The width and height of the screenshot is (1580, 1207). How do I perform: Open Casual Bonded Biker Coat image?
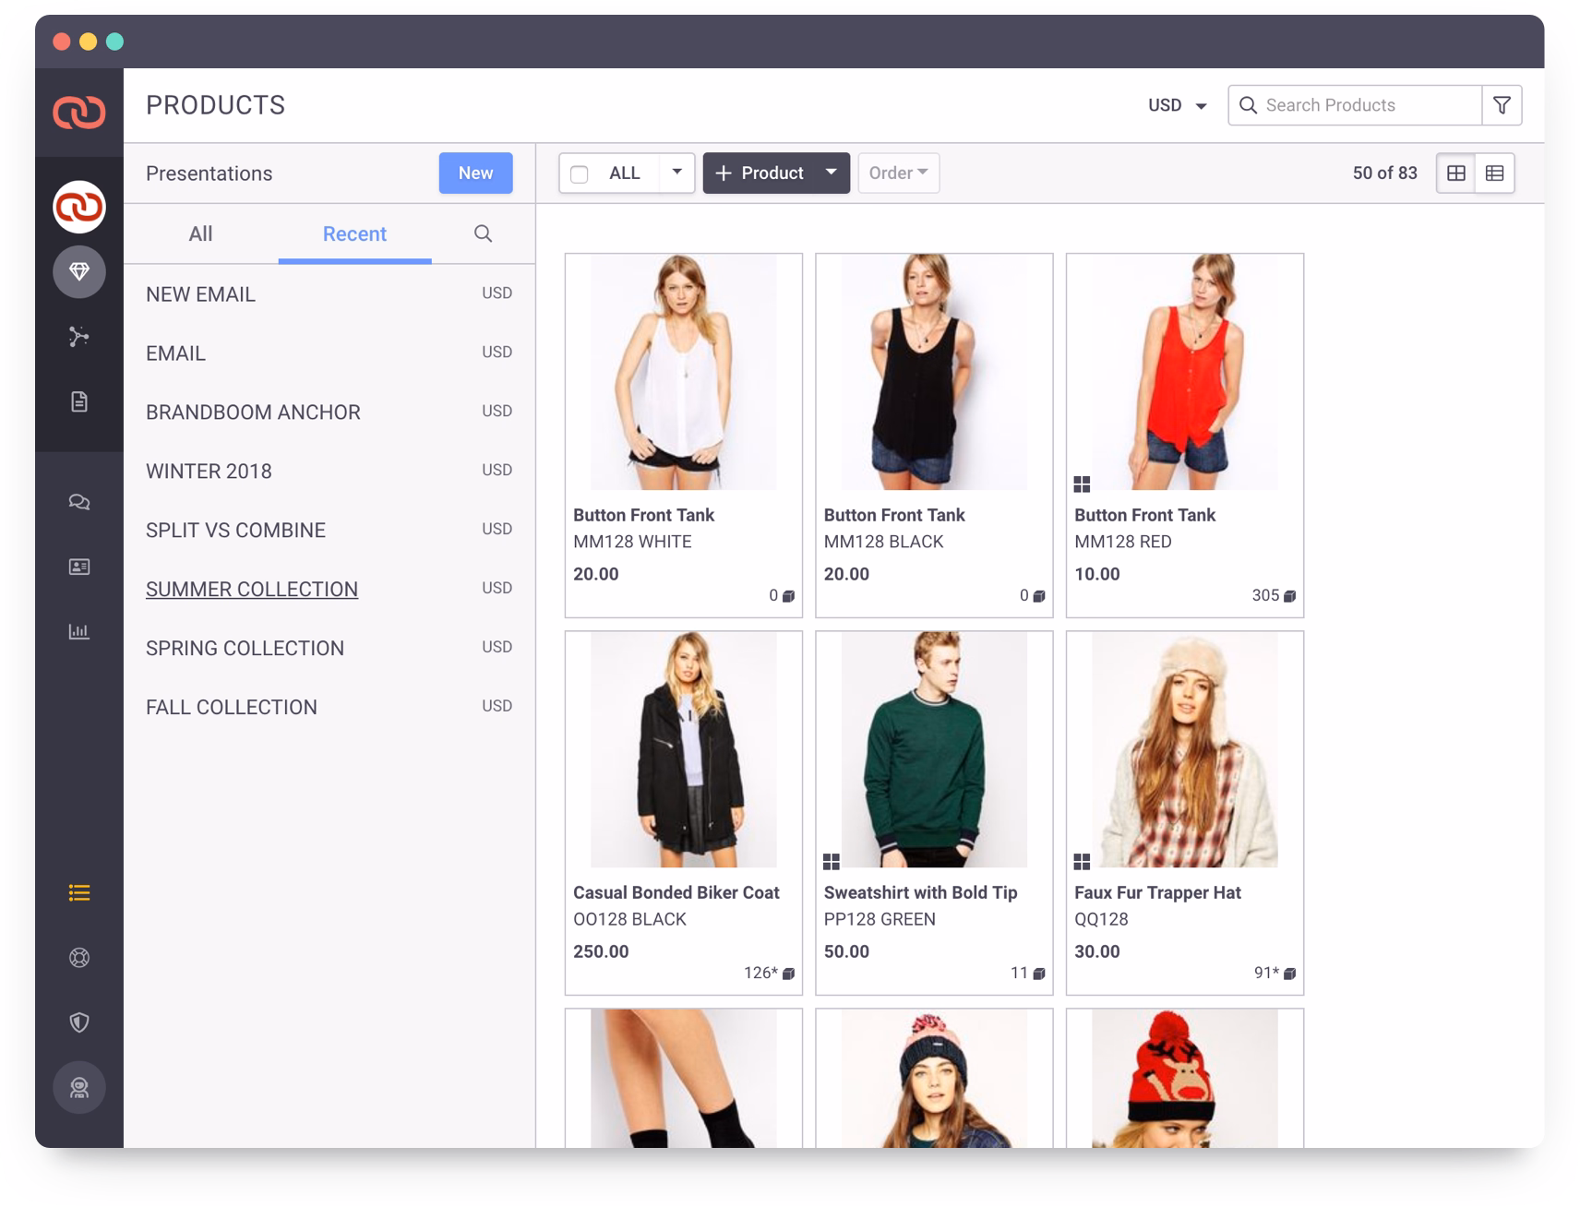684,749
